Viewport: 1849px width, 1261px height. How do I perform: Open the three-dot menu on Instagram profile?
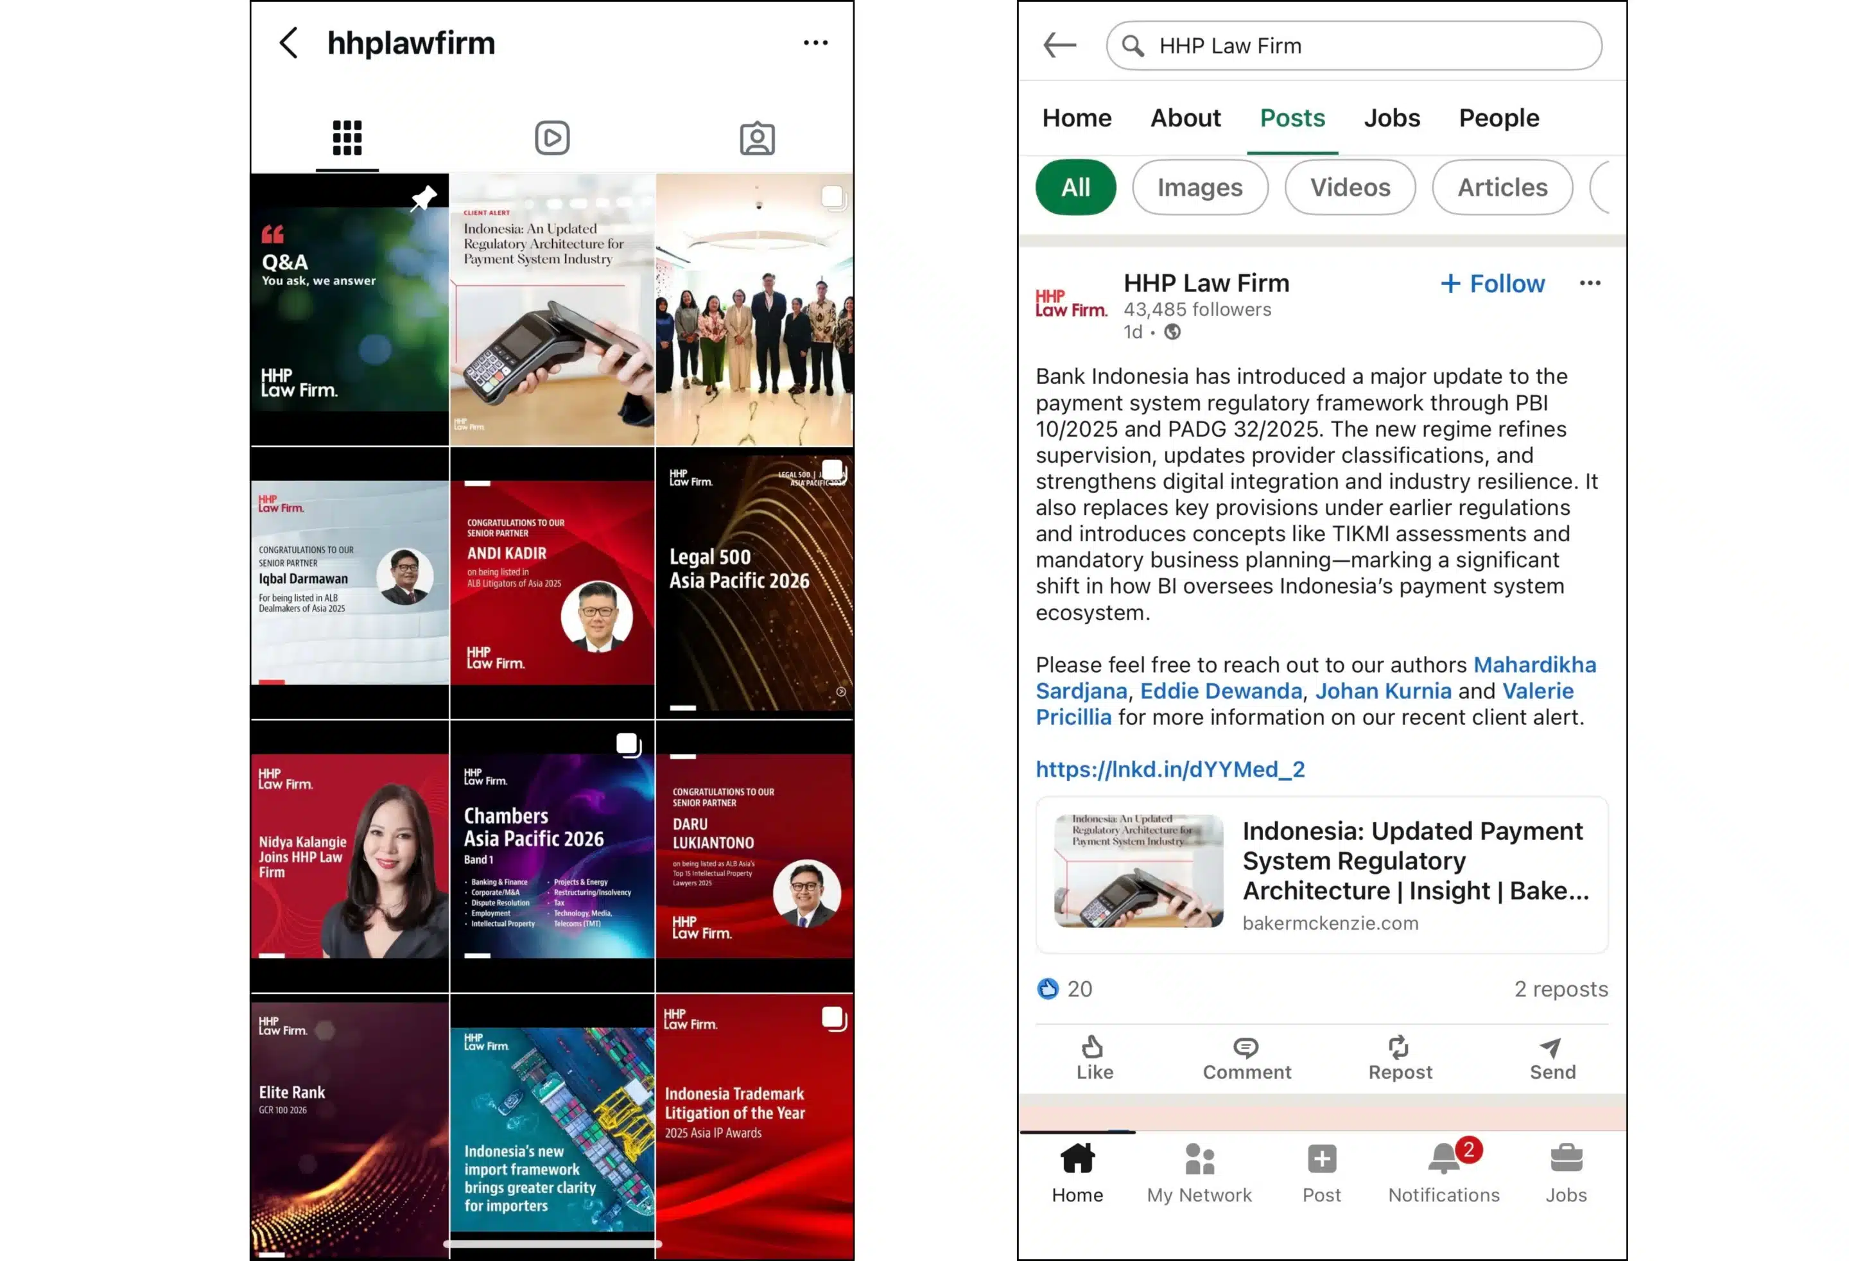[x=815, y=42]
